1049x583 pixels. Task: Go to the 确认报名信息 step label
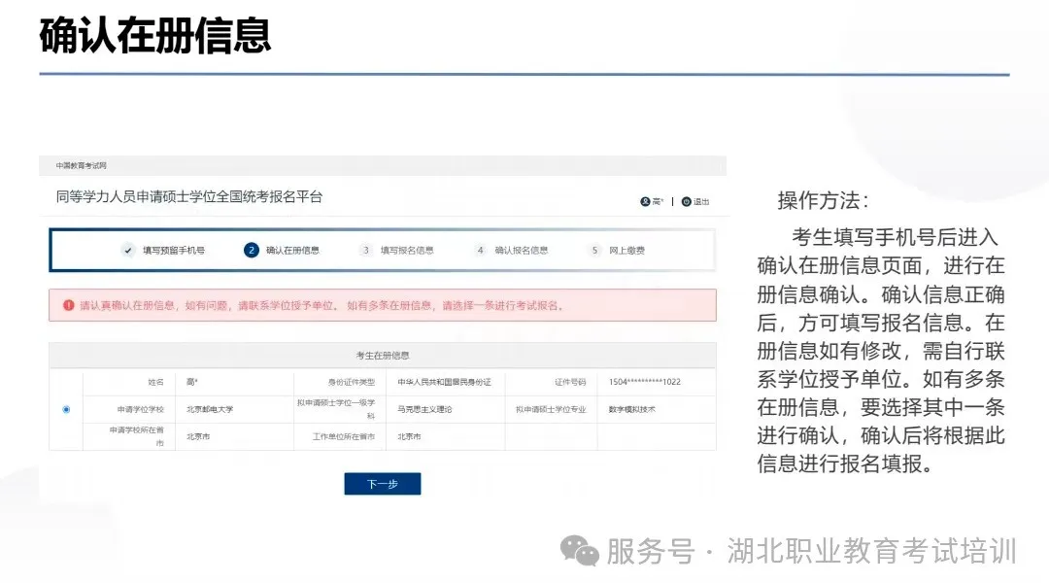pyautogui.click(x=522, y=251)
